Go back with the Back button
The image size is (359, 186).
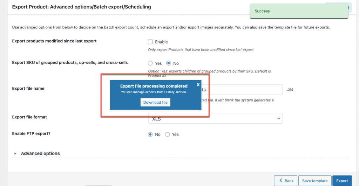(285, 181)
